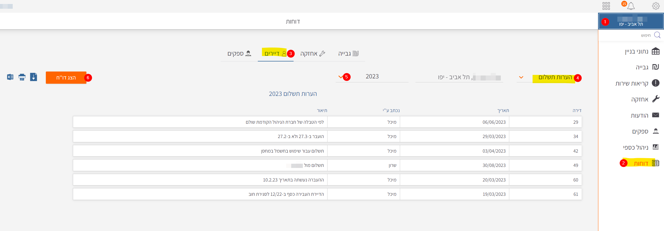This screenshot has width=664, height=231.
Task: Select the ספקים reports tab
Action: [x=239, y=54]
